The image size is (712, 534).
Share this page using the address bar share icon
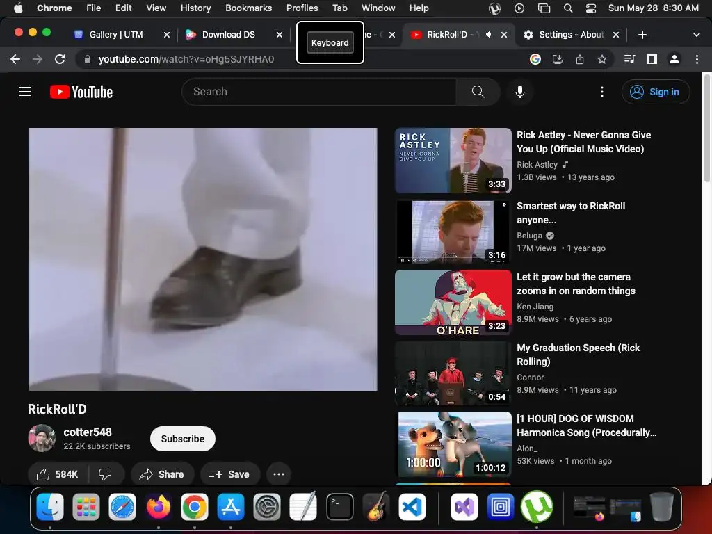[580, 59]
